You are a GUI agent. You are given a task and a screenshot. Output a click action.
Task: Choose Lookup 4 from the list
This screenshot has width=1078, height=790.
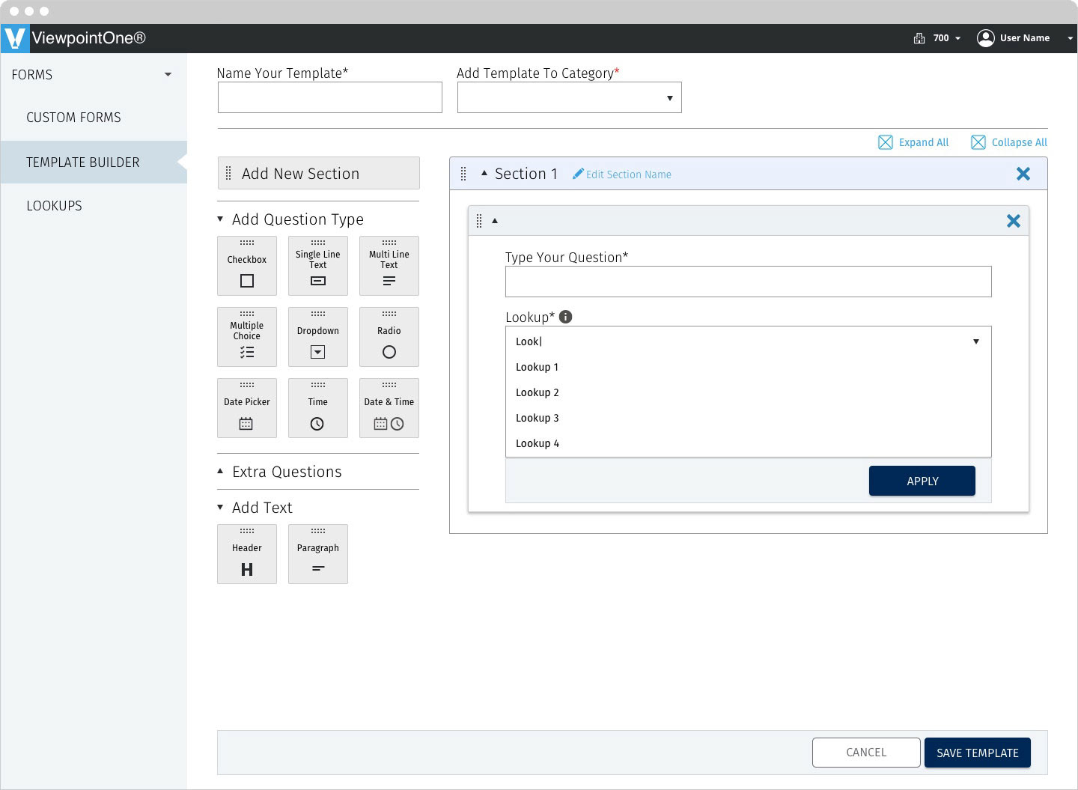[749, 443]
